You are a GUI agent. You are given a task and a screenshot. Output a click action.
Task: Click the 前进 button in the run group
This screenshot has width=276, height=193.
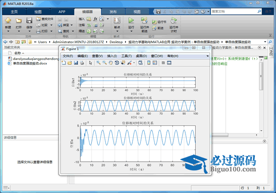(158, 28)
